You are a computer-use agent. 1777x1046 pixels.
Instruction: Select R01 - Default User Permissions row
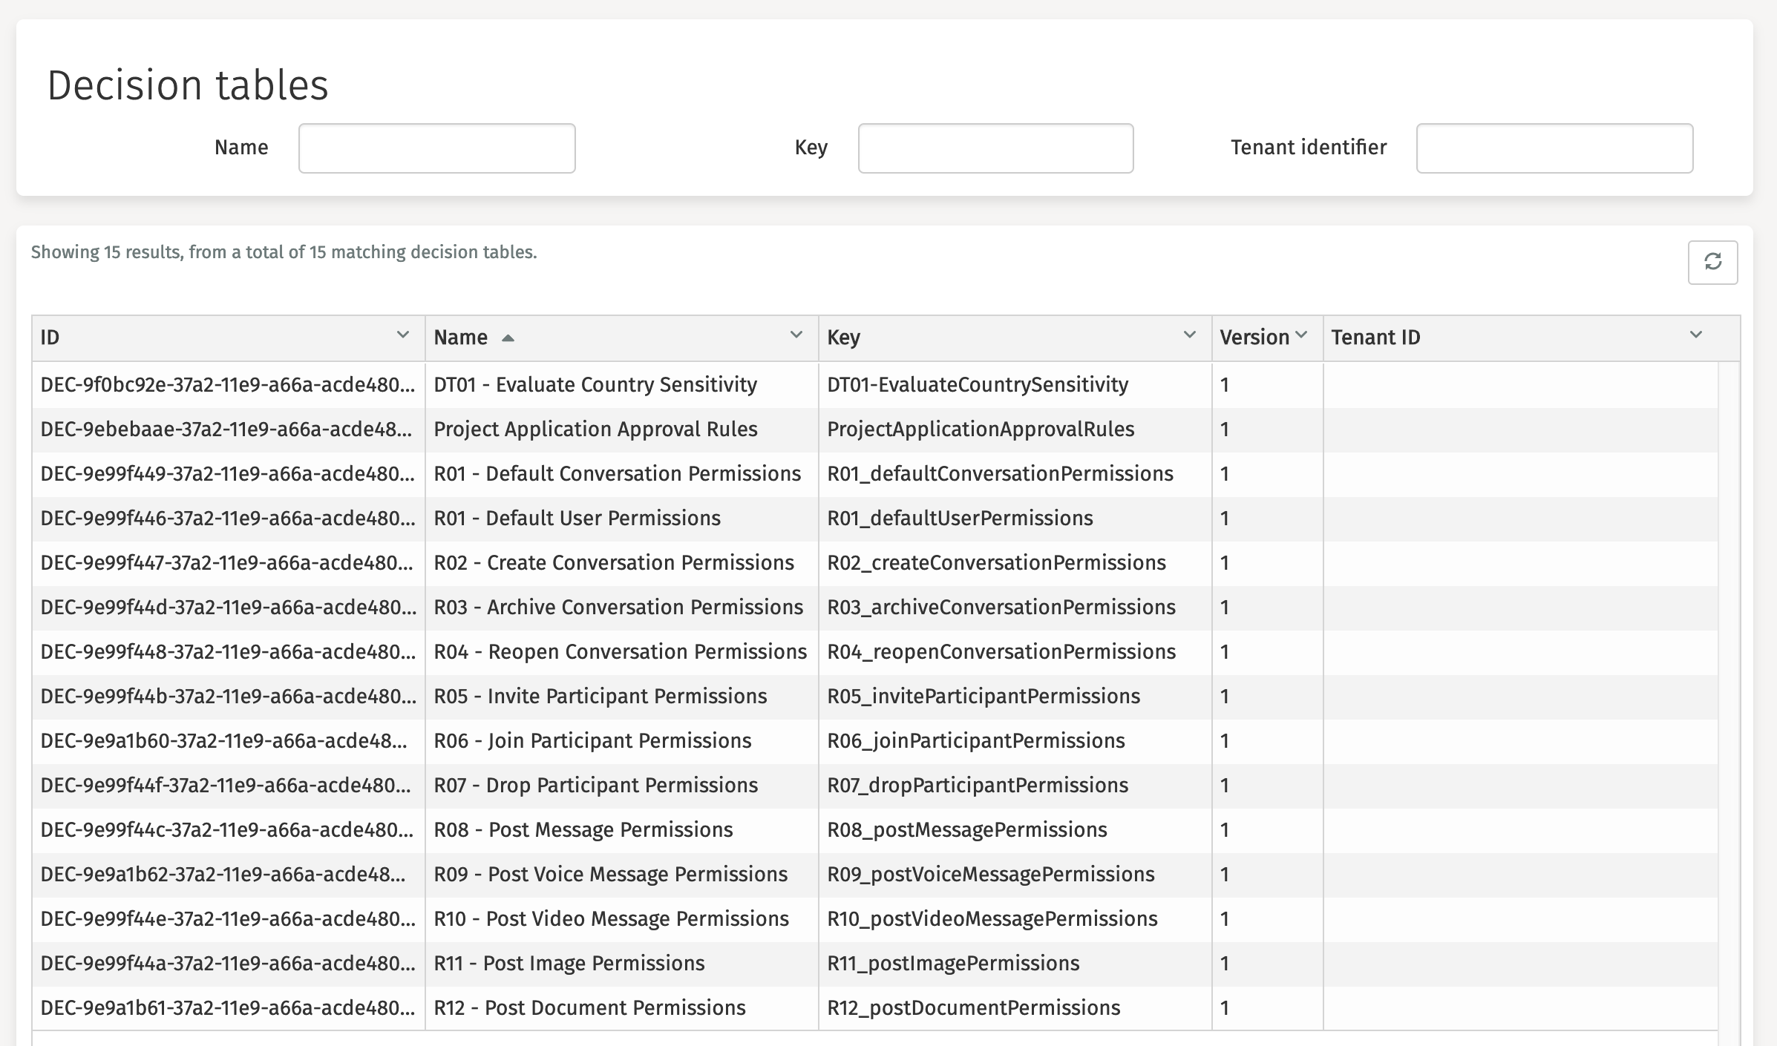(x=577, y=518)
